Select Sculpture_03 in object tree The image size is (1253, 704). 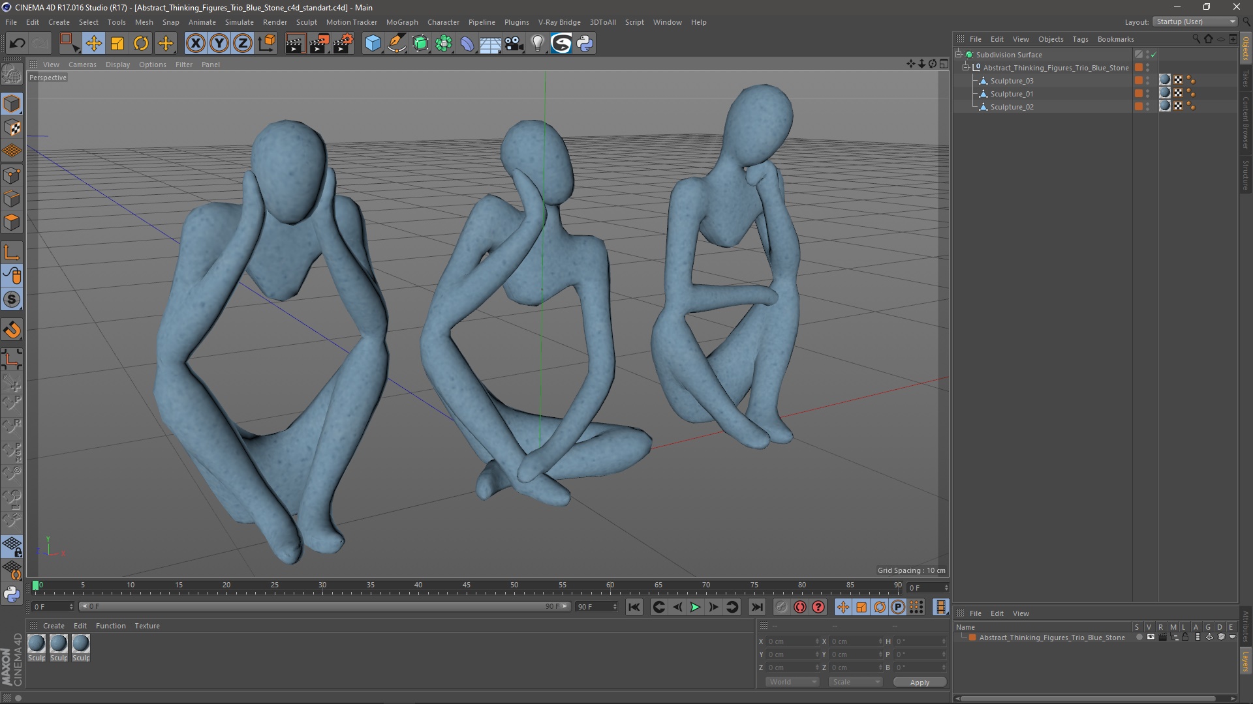click(1012, 81)
